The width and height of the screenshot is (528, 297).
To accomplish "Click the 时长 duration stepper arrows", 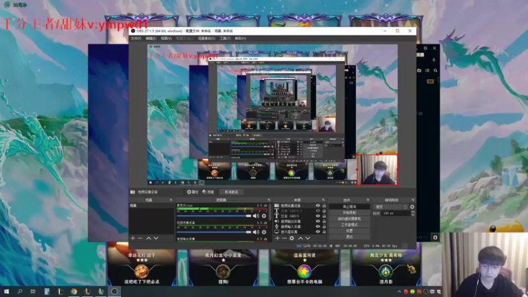I will [413, 213].
